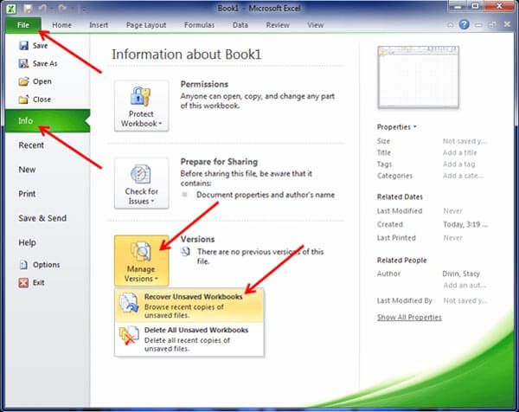Open the Data ribbon tab

tap(240, 25)
